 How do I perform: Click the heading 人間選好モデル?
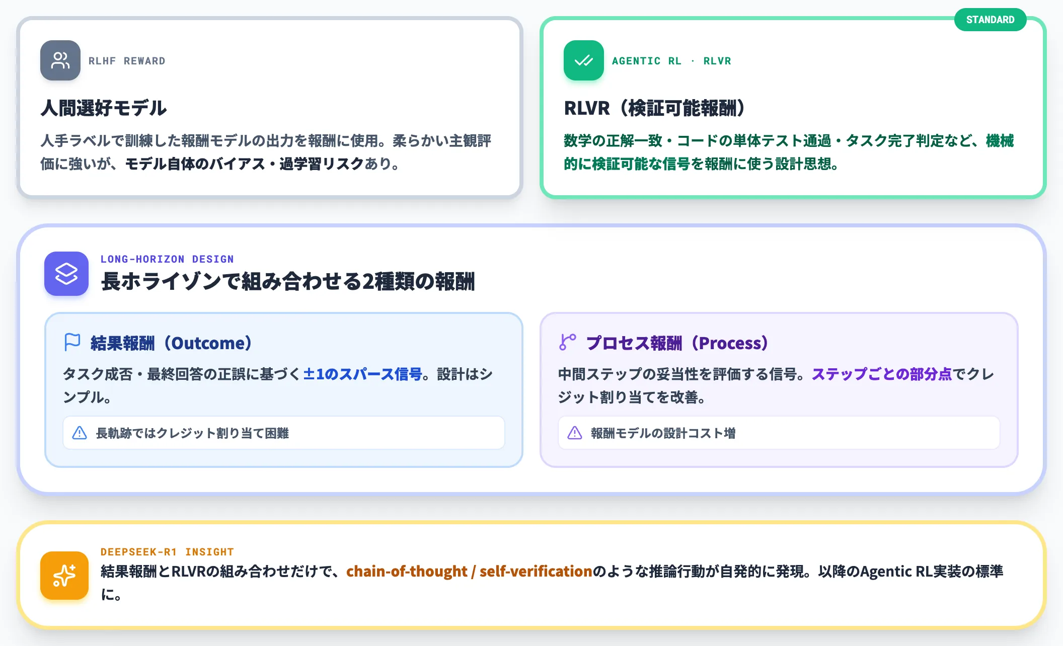pos(104,108)
